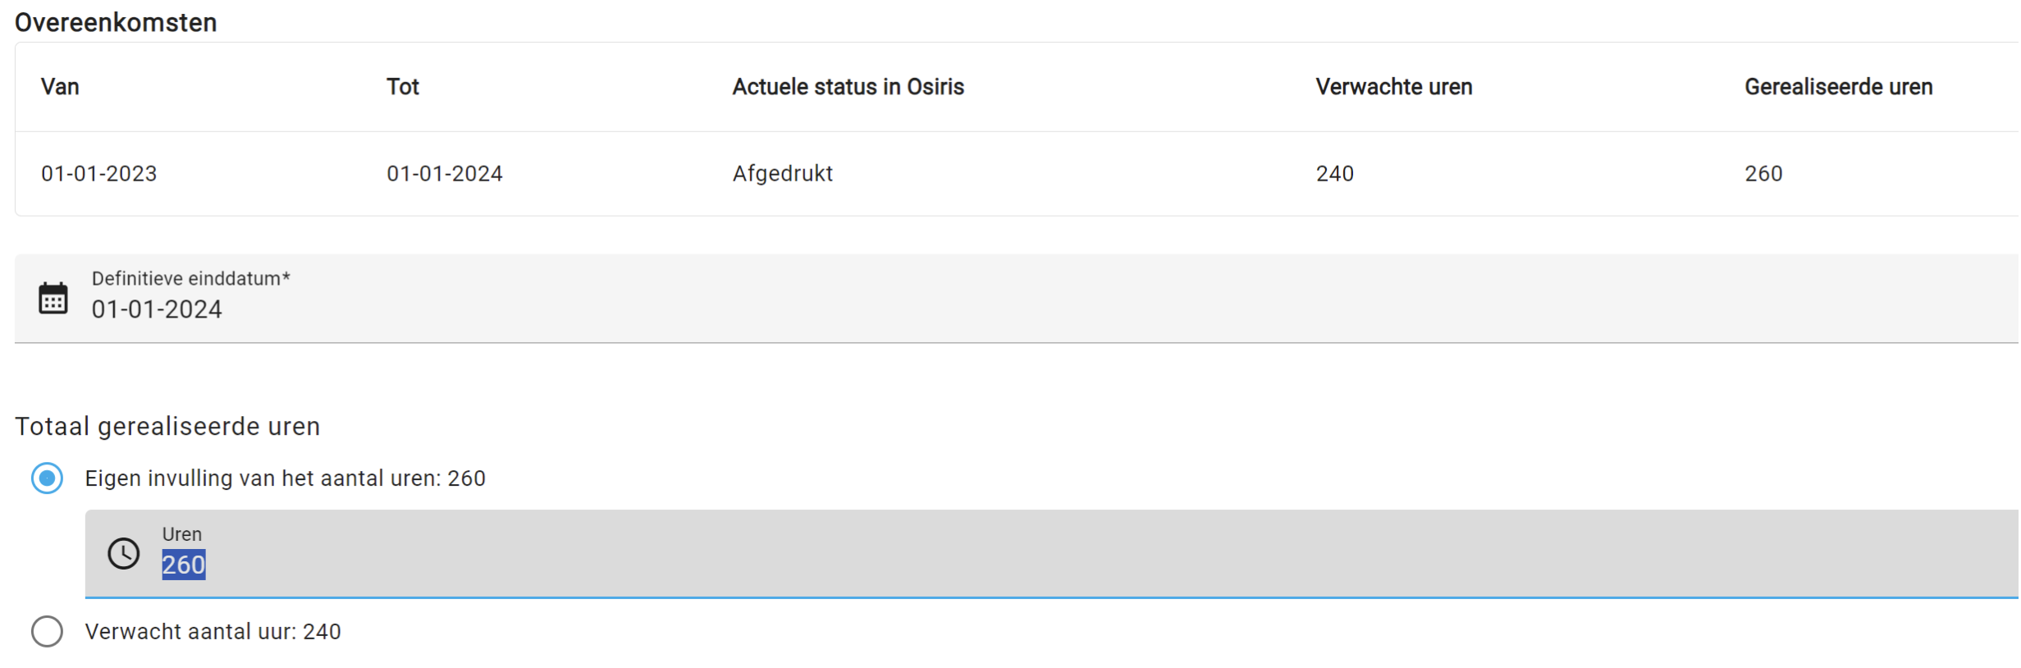Click the Verwacht aantal uur: 240 label
The height and width of the screenshot is (668, 2021).
pos(213,632)
